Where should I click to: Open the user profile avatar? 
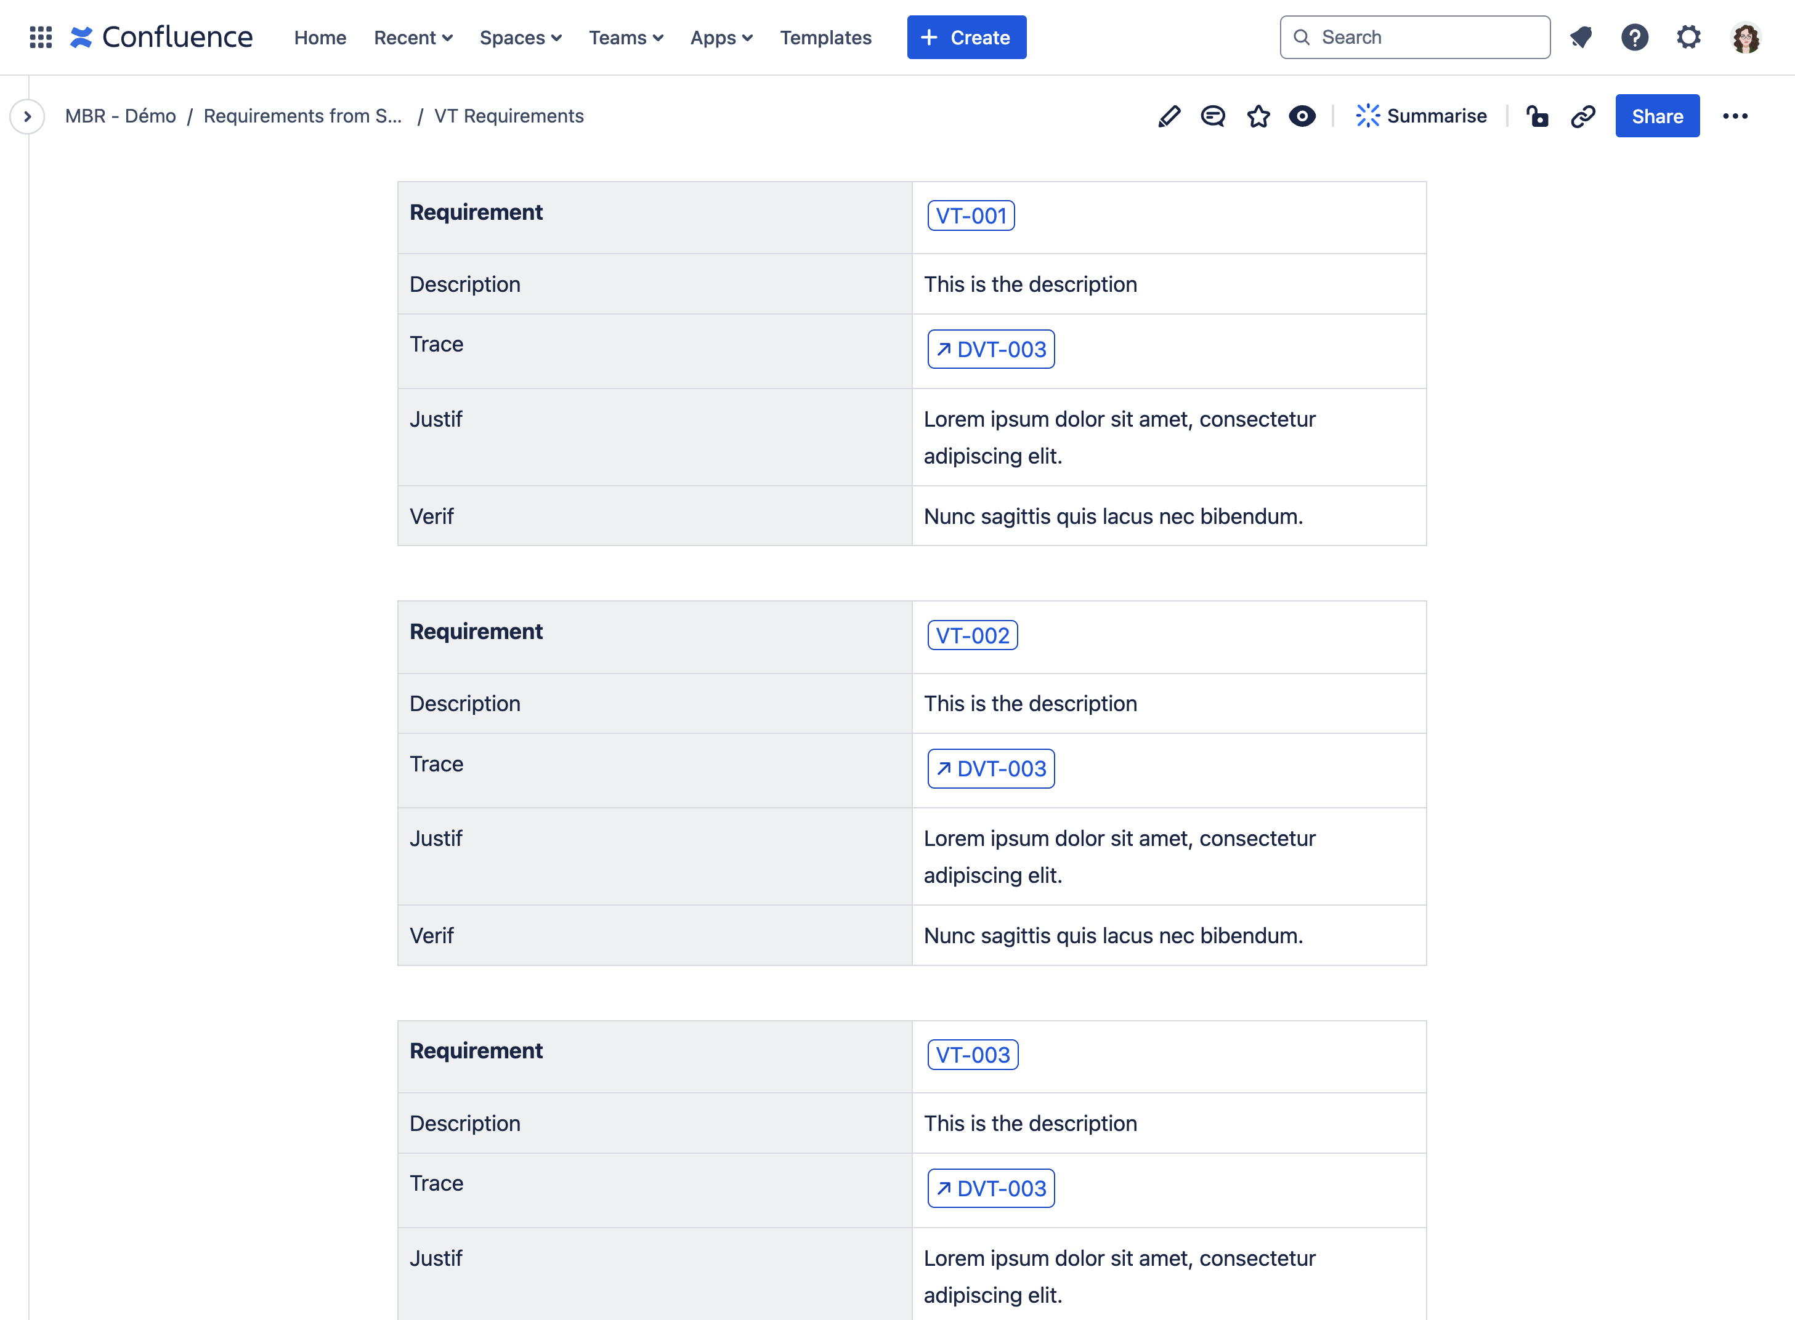pyautogui.click(x=1746, y=38)
